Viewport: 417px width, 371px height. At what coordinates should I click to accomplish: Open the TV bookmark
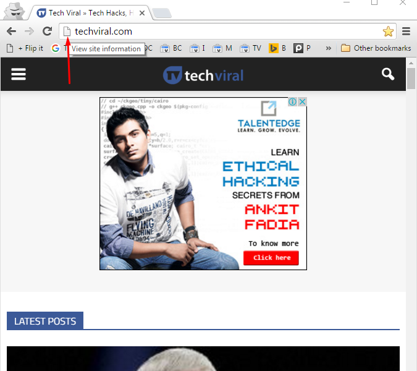click(251, 48)
